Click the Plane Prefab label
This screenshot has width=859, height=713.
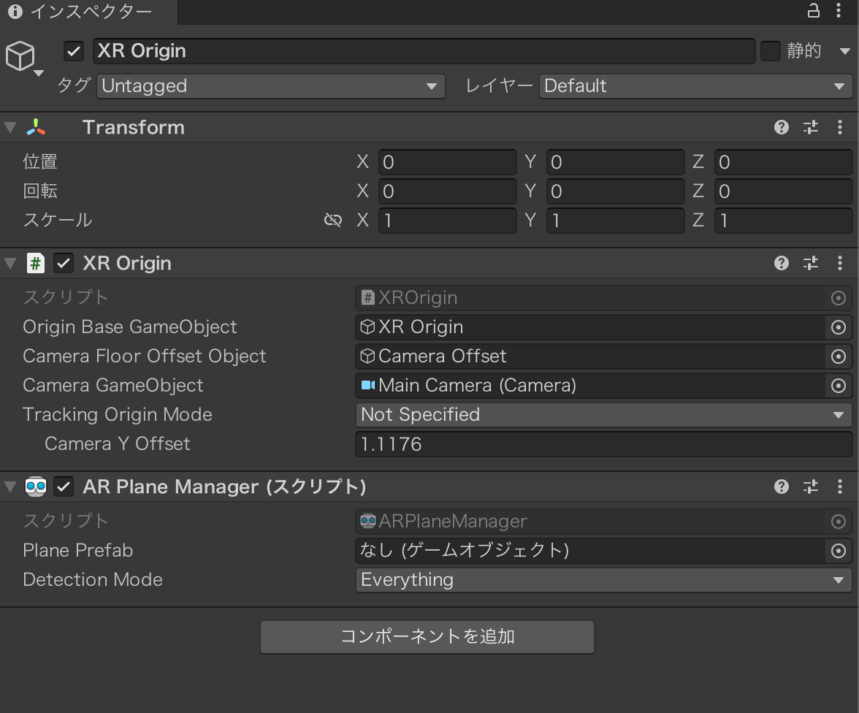pyautogui.click(x=77, y=551)
